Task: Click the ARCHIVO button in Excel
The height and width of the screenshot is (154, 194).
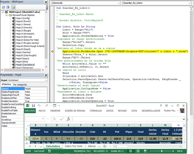Action: [30, 111]
